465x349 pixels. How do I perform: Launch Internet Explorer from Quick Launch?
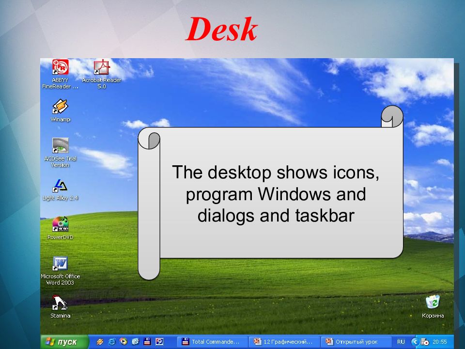pyautogui.click(x=111, y=342)
